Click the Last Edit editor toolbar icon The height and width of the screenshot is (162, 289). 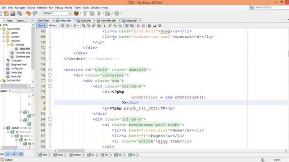pyautogui.click(x=62, y=26)
